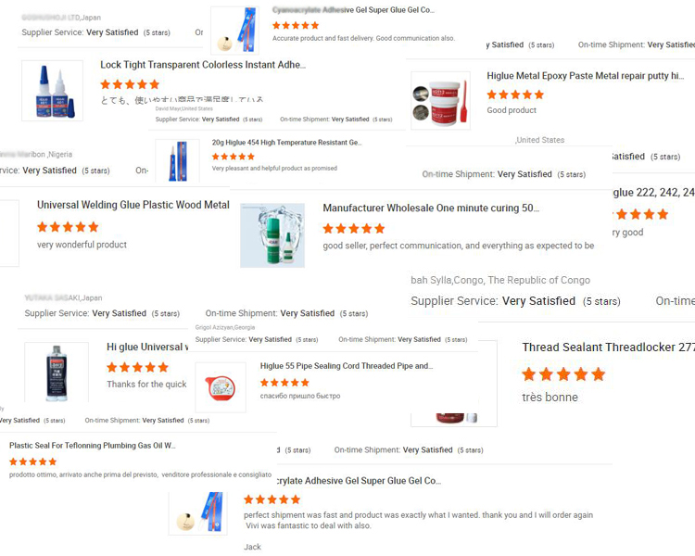Click the stars under Manufacturer Wholesale title
The height and width of the screenshot is (556, 695).
coord(353,229)
